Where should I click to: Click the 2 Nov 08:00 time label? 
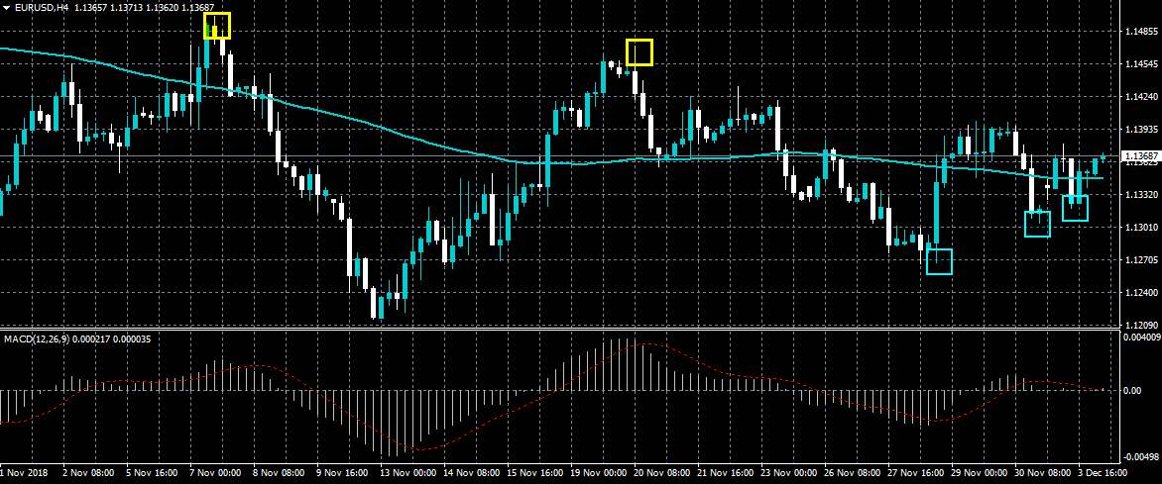(x=88, y=472)
